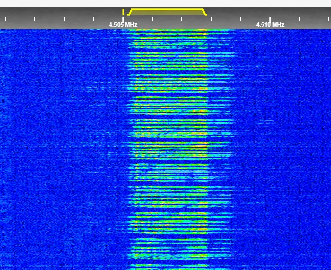Tune to the 4.506 MHz tick mark
Viewport: 331px width, 270px height.
(152, 19)
